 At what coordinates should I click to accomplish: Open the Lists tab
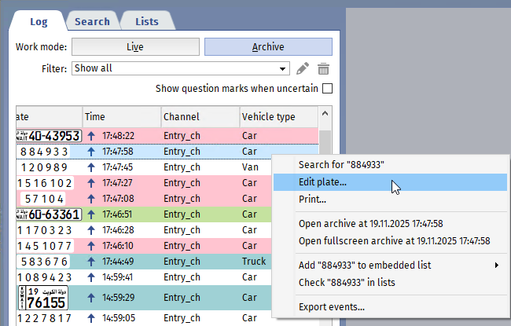[x=145, y=21]
